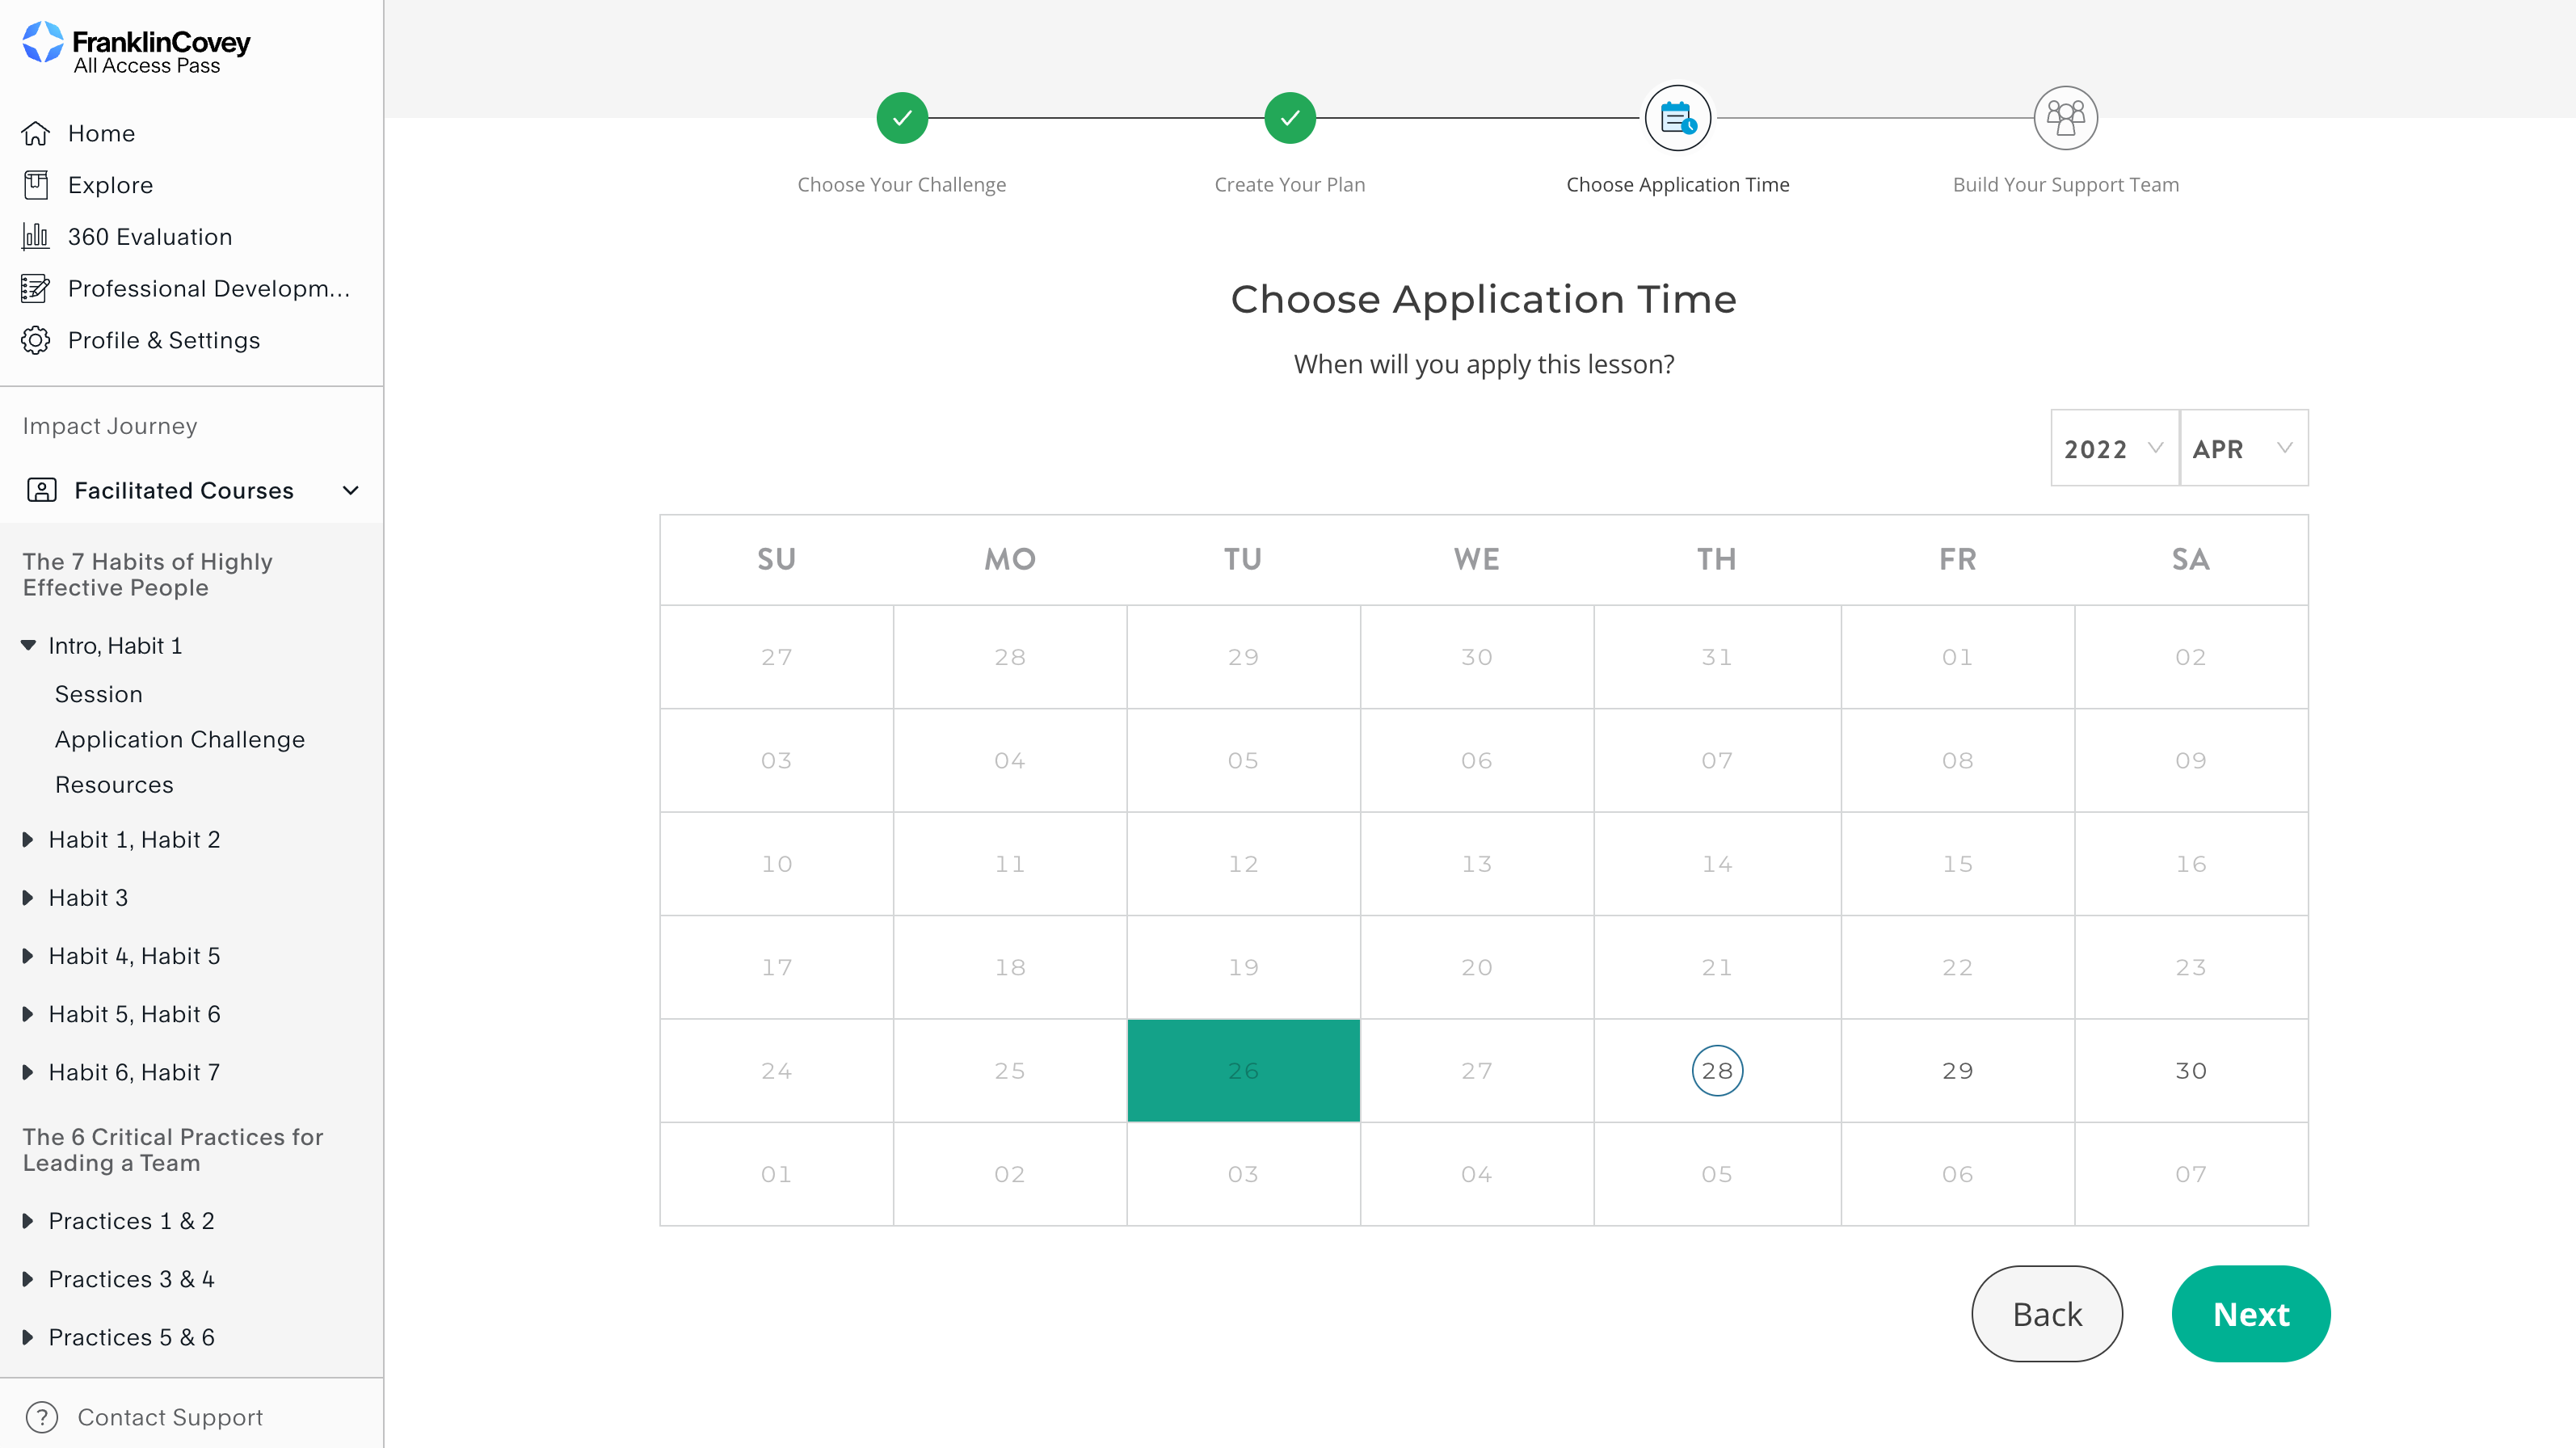
Task: Click the Choose Application Time calendar icon
Action: 1678,117
